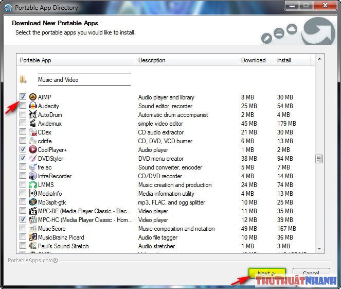This screenshot has height=289, width=341.
Task: Uncheck the MPC-HC checkbox
Action: coord(23,219)
